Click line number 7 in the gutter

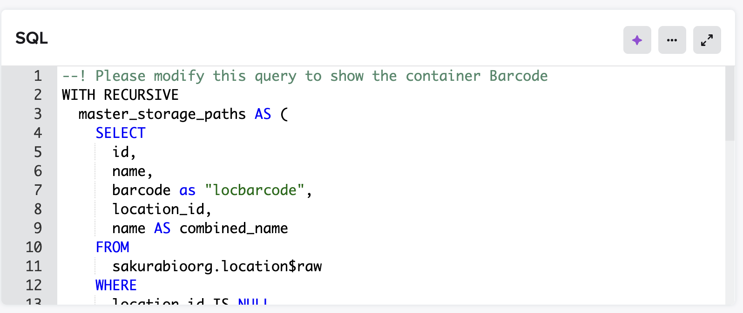tap(38, 190)
